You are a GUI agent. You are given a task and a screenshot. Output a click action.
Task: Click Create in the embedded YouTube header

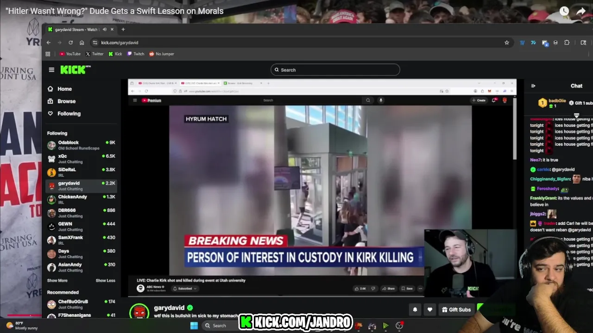tap(479, 100)
